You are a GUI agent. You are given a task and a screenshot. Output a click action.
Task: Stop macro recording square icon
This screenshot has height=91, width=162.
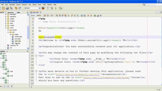(x=91, y=15)
